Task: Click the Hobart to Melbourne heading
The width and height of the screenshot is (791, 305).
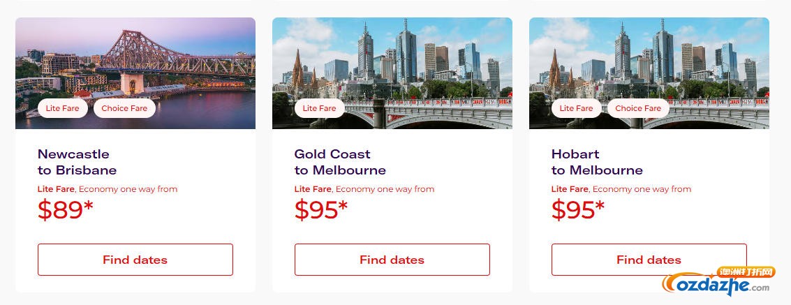Action: click(597, 162)
